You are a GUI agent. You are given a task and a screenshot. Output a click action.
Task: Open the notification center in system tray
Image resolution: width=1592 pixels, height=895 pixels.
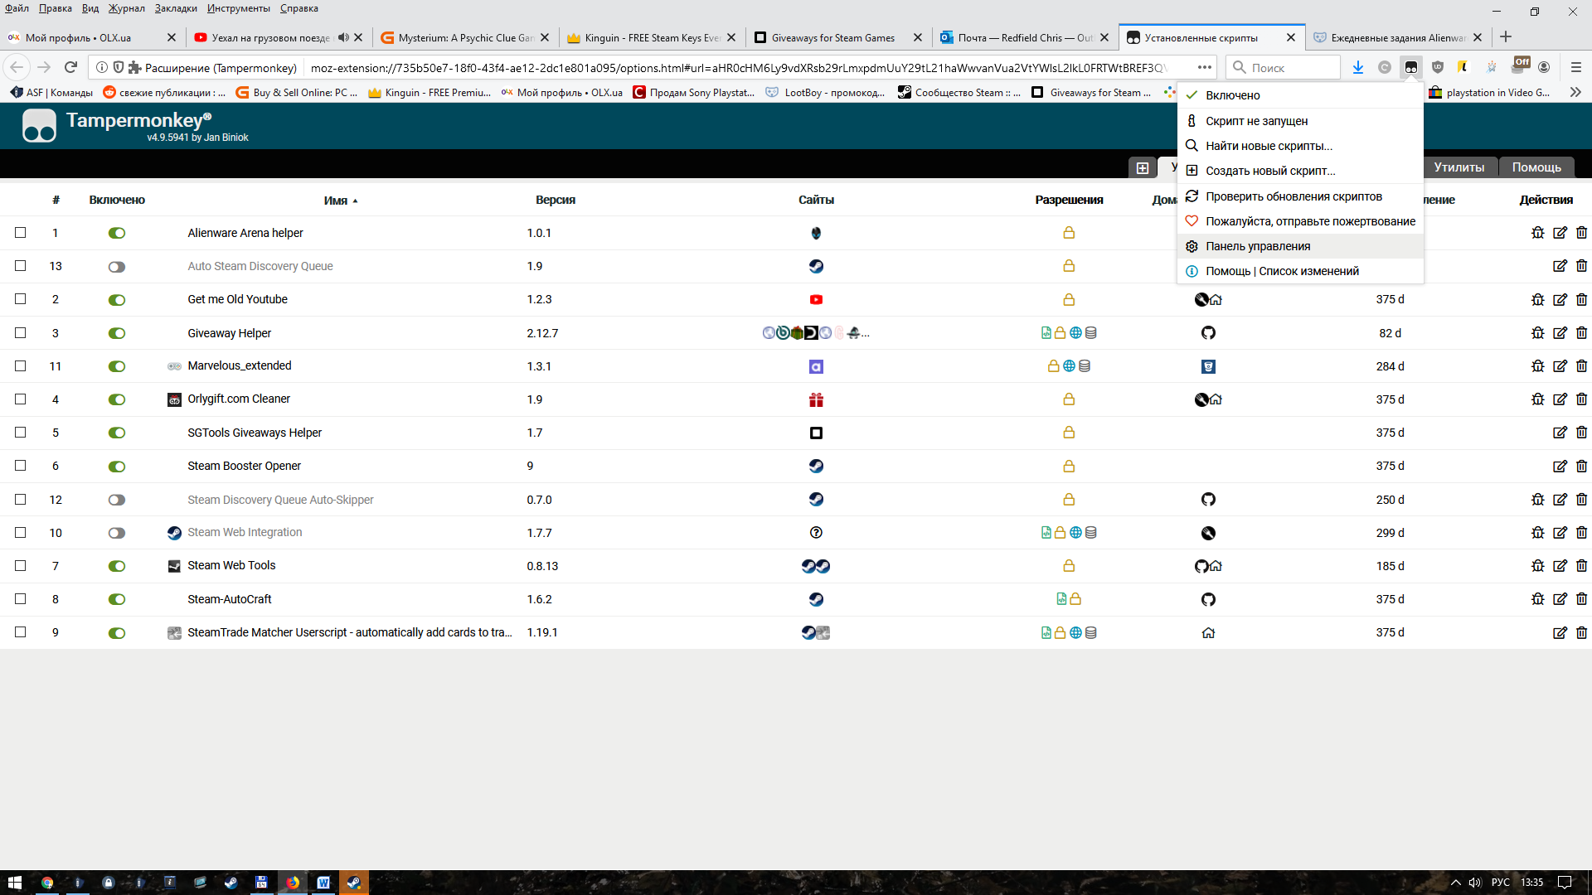[1564, 883]
